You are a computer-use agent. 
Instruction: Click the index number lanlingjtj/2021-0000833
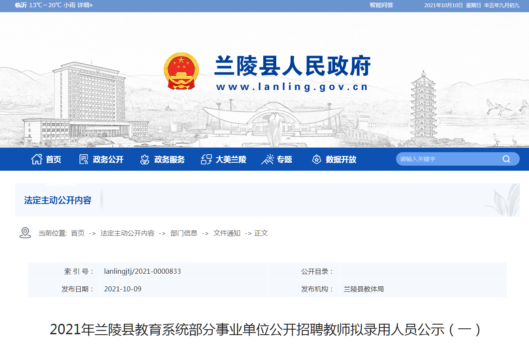point(143,271)
